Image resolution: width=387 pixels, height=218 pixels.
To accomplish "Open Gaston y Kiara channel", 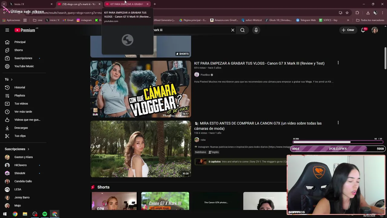I will tap(23, 157).
